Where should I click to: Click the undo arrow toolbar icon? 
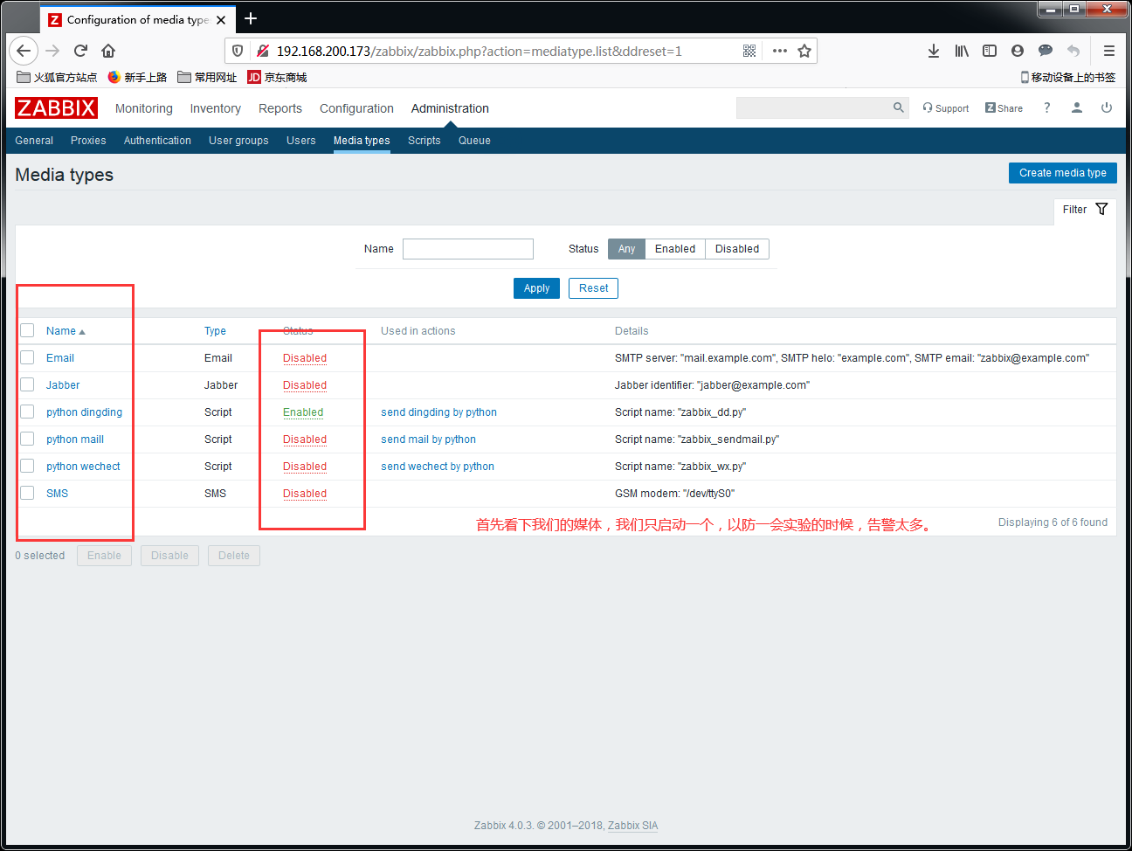(1073, 51)
